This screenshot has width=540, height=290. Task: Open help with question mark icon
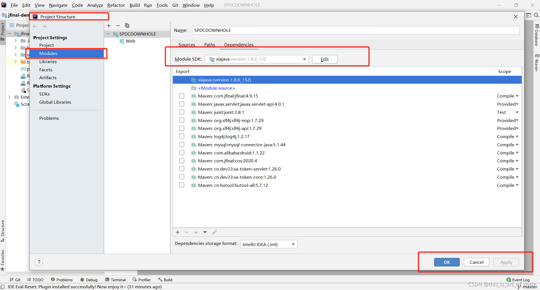pos(39,262)
